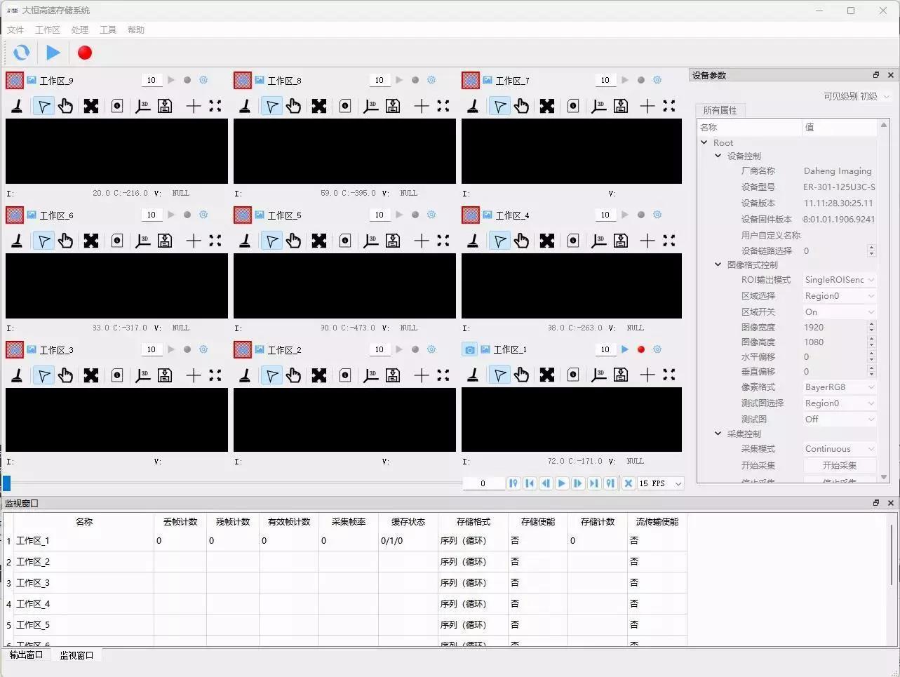Click the fullscreen expand icon in 工作区_1
The width and height of the screenshot is (900, 677).
tap(669, 375)
